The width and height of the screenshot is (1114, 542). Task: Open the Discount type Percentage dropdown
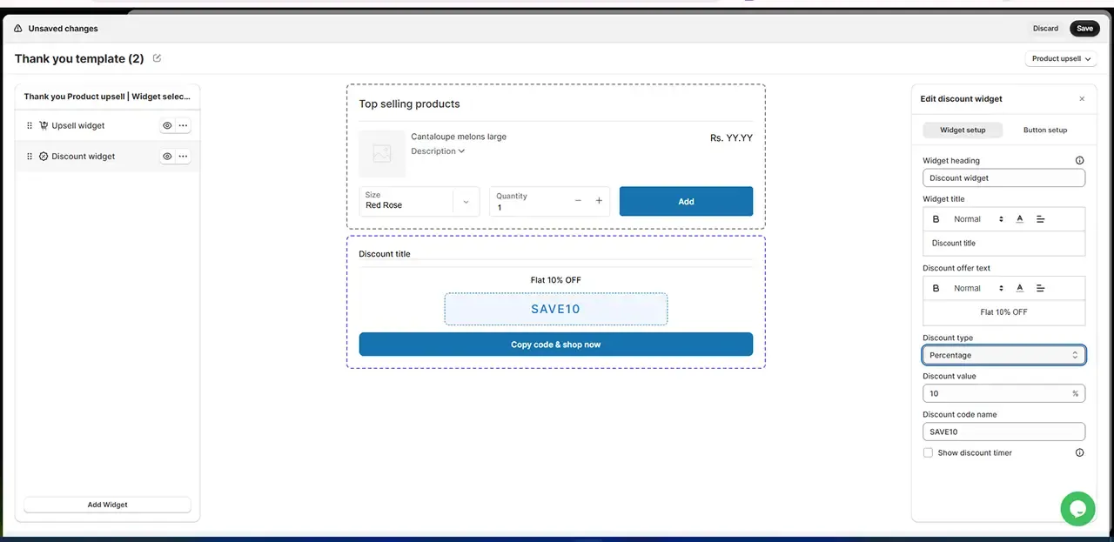pos(1003,355)
